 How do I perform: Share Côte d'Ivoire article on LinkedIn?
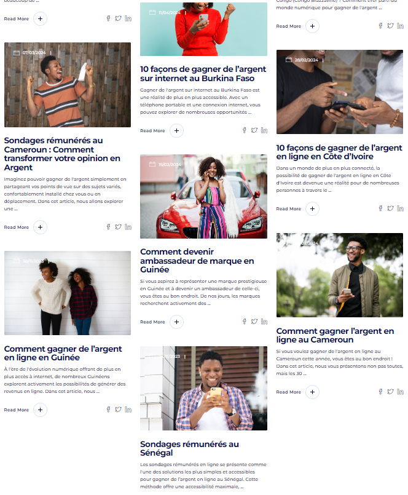400,208
